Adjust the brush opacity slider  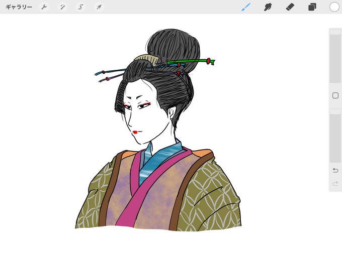coord(335,136)
